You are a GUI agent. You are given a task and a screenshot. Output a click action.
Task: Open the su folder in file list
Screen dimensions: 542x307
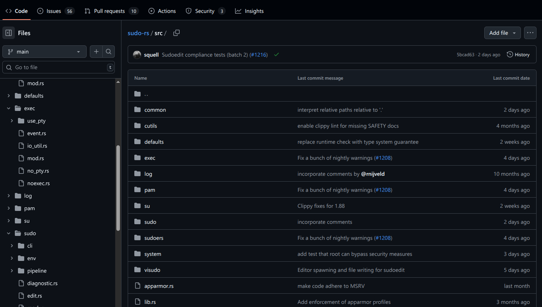pyautogui.click(x=147, y=206)
